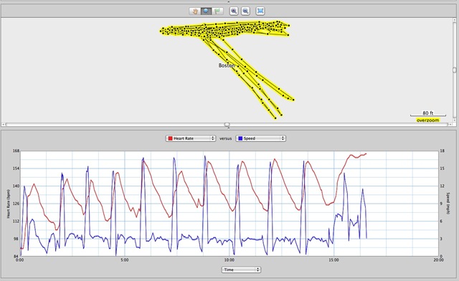
Task: Click the collapse arrow at top edge
Action: coord(229,1)
